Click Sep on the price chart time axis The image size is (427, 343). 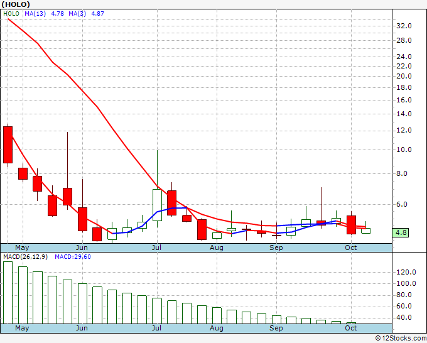pyautogui.click(x=276, y=248)
